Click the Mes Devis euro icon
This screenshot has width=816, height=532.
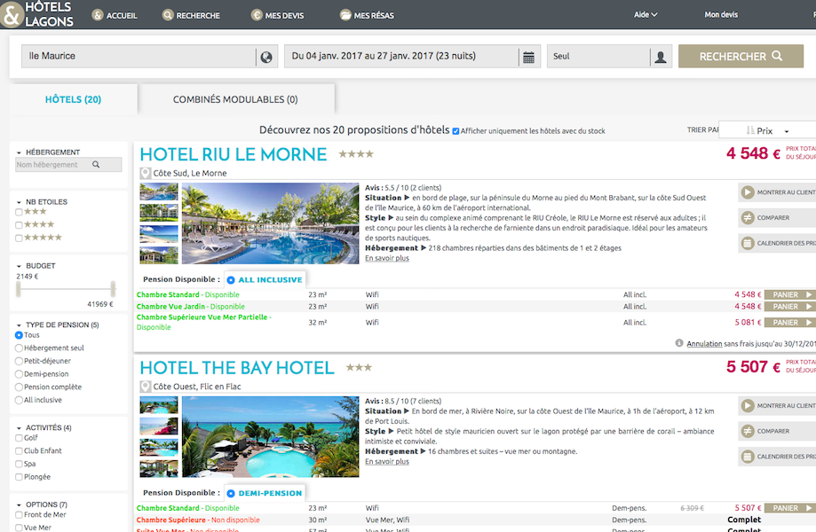point(257,15)
